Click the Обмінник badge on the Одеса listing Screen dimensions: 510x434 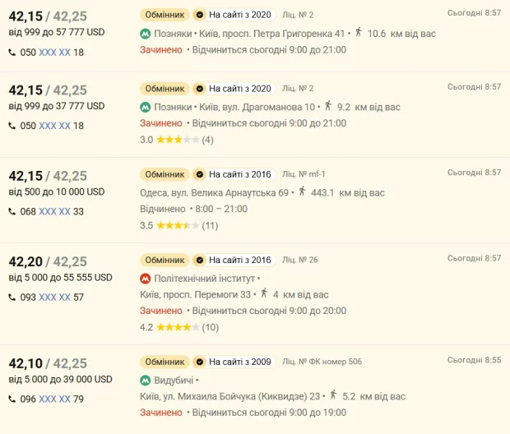165,174
